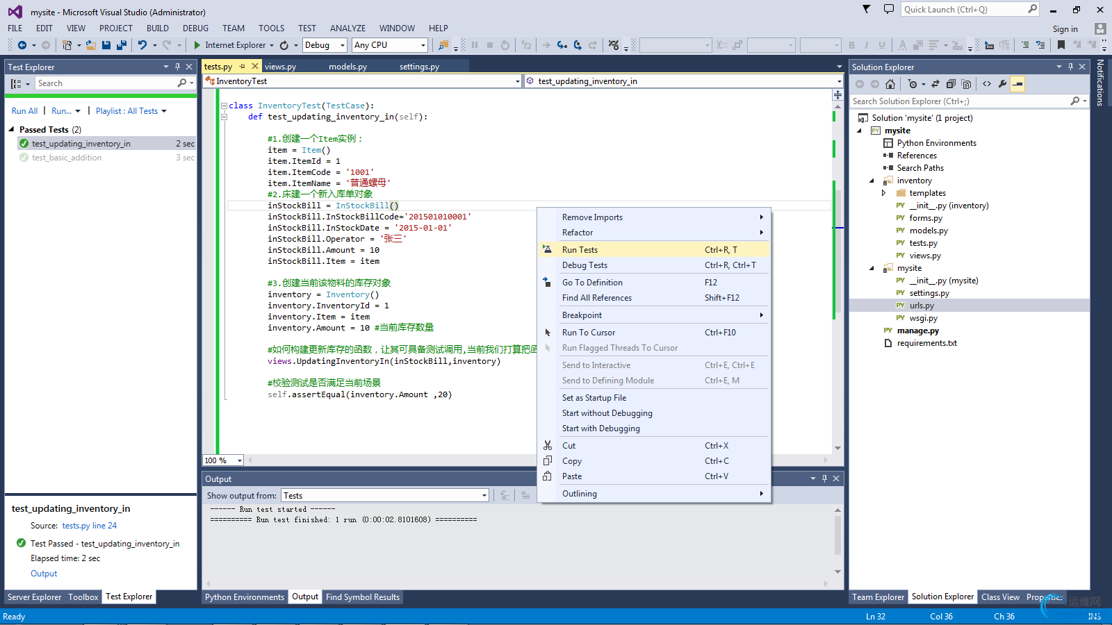The width and height of the screenshot is (1112, 625).
Task: Toggle auto-hide pin on Solution Explorer panel
Action: point(1070,67)
